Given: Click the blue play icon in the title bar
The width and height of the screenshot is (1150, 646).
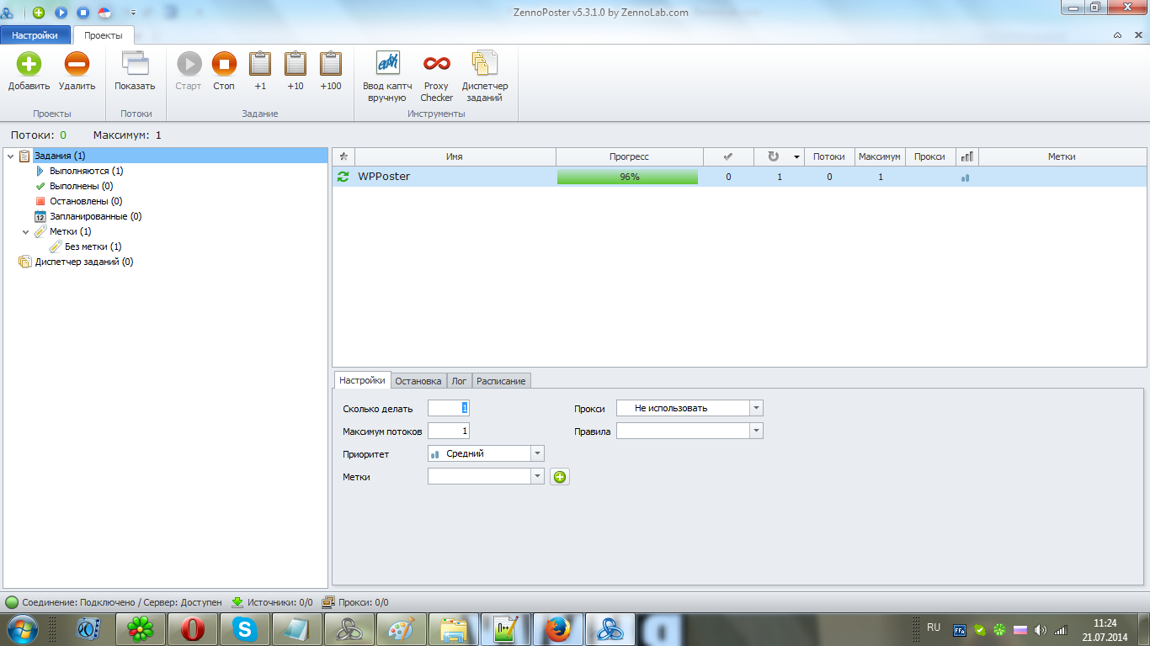Looking at the screenshot, I should (x=61, y=13).
